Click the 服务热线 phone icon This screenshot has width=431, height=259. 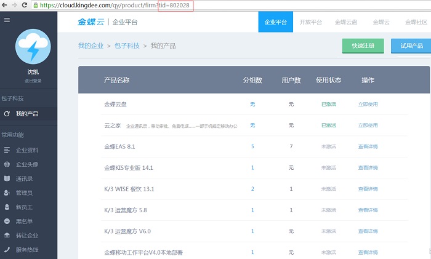pyautogui.click(x=7, y=249)
